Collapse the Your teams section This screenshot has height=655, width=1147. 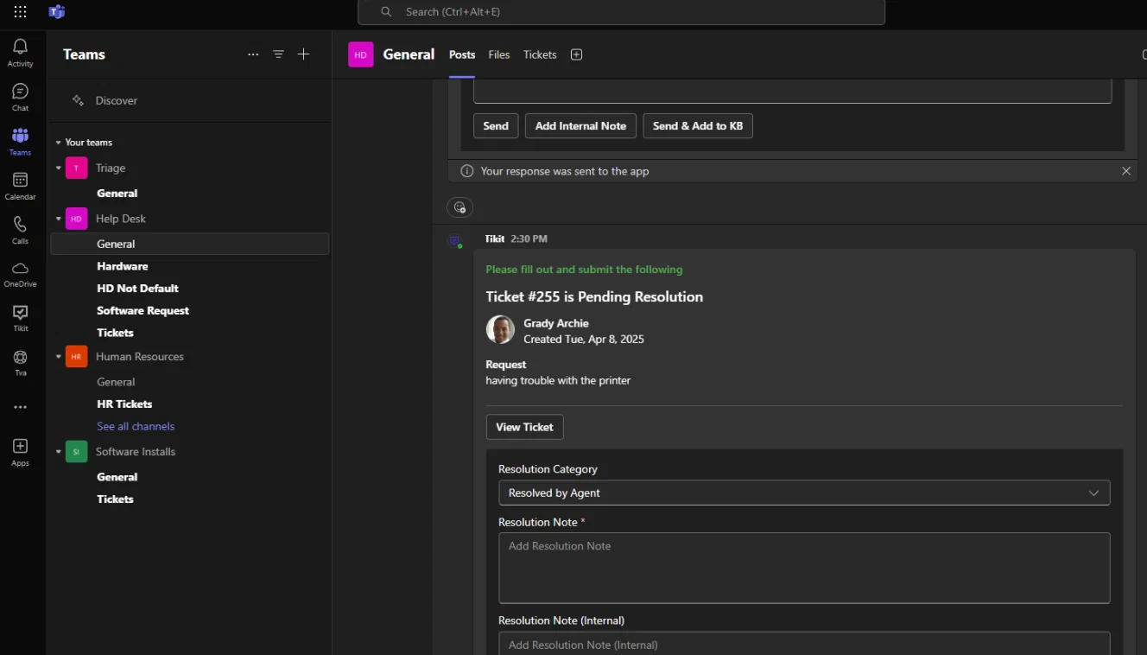59,143
